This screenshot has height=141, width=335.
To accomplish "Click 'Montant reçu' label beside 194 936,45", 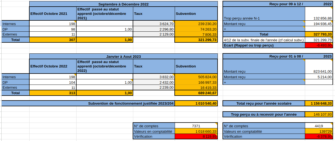I will (264, 24).
